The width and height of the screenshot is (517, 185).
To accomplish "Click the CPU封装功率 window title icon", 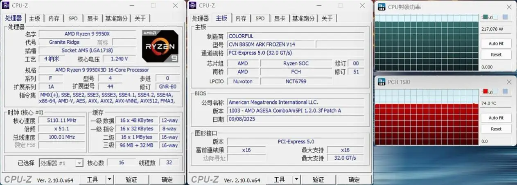I will click(x=382, y=7).
